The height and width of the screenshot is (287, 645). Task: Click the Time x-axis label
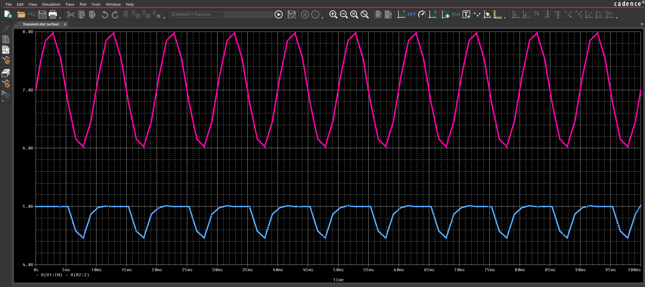(x=338, y=280)
